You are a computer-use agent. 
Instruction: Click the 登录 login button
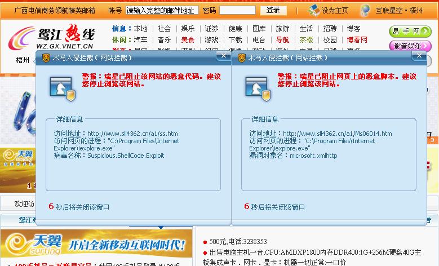tap(273, 10)
